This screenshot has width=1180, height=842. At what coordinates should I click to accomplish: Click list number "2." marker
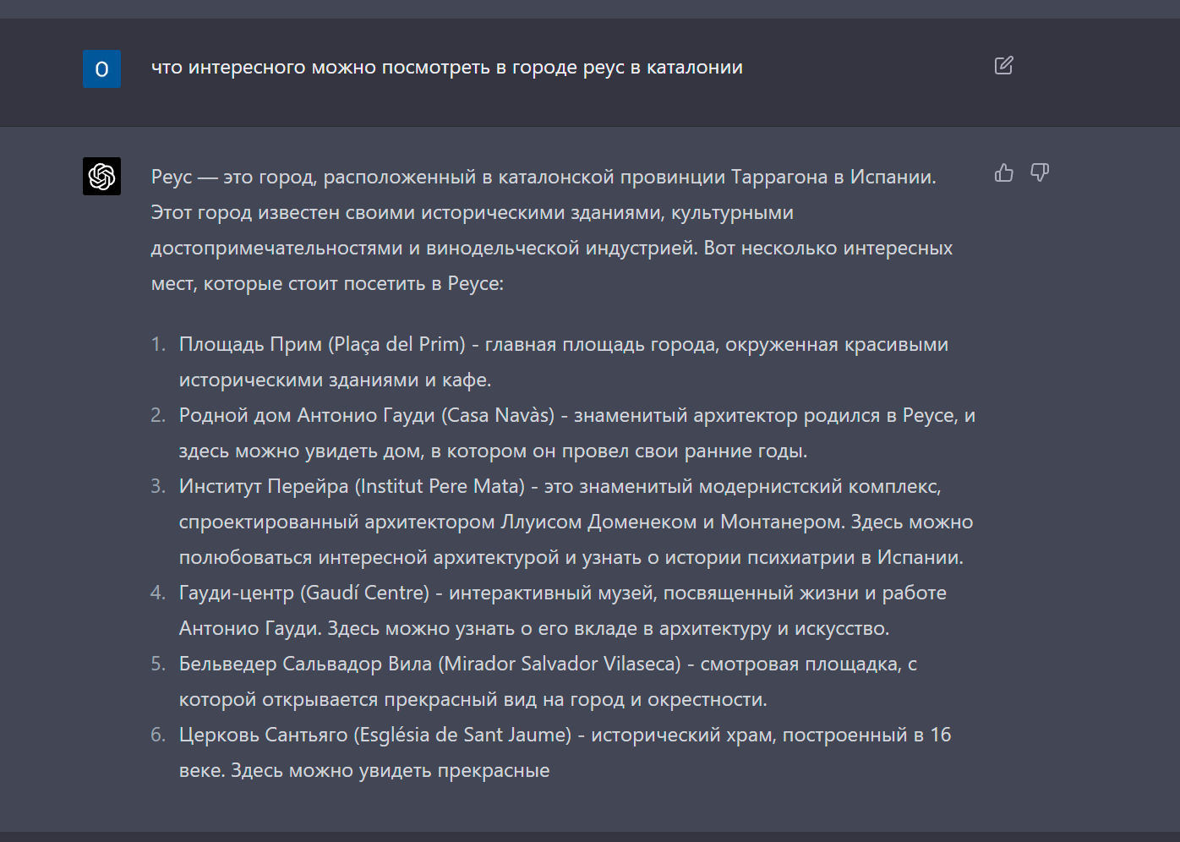click(x=158, y=416)
